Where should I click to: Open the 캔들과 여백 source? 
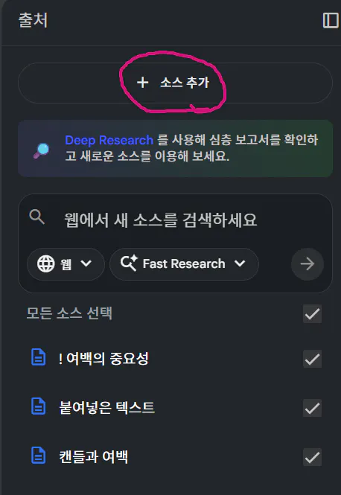(94, 457)
